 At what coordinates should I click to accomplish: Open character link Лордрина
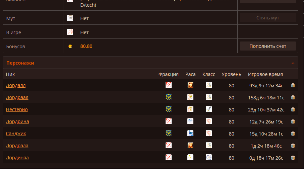(17, 121)
